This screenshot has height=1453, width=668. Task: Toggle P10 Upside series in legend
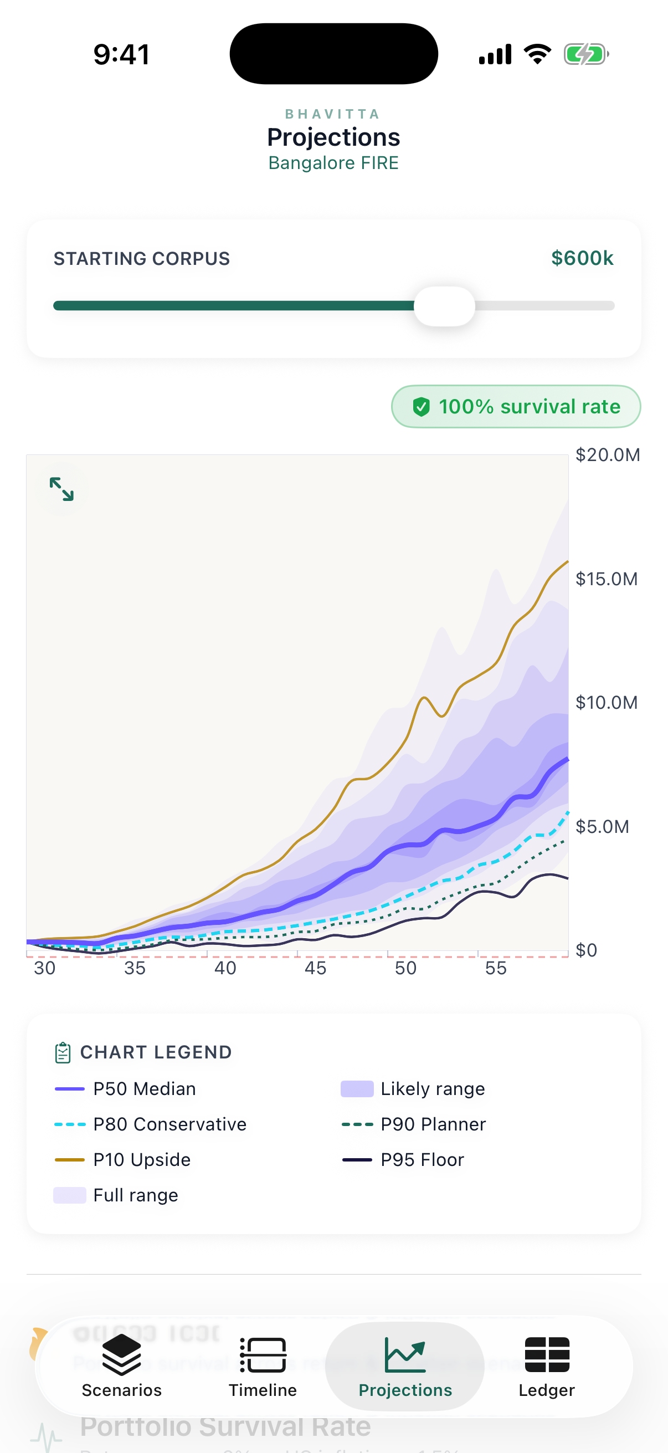(x=122, y=1160)
